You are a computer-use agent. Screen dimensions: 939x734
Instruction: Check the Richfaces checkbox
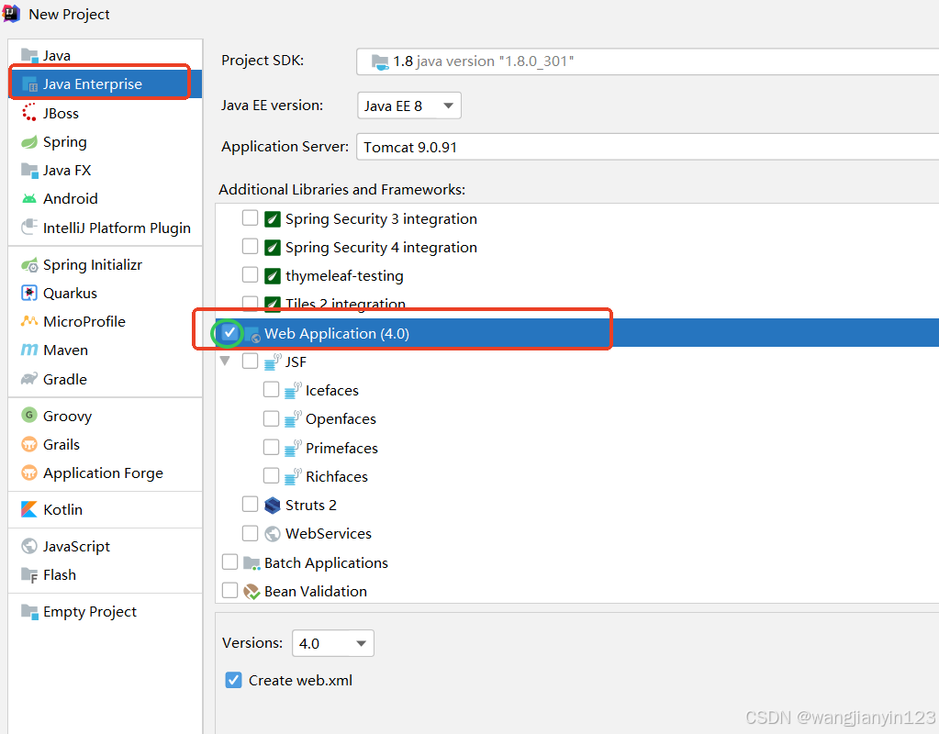pos(272,475)
